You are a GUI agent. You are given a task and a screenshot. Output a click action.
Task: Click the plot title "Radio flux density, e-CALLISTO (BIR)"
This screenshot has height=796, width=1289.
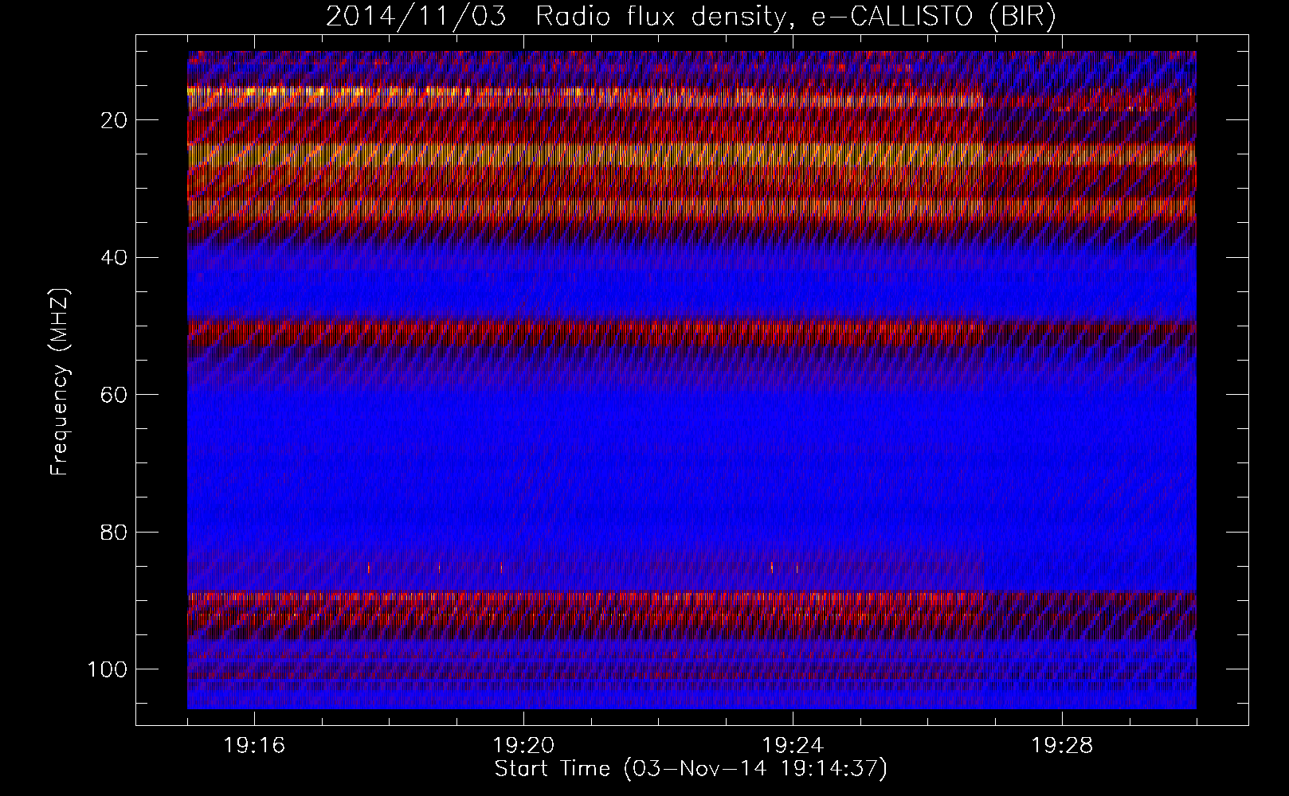(x=795, y=17)
